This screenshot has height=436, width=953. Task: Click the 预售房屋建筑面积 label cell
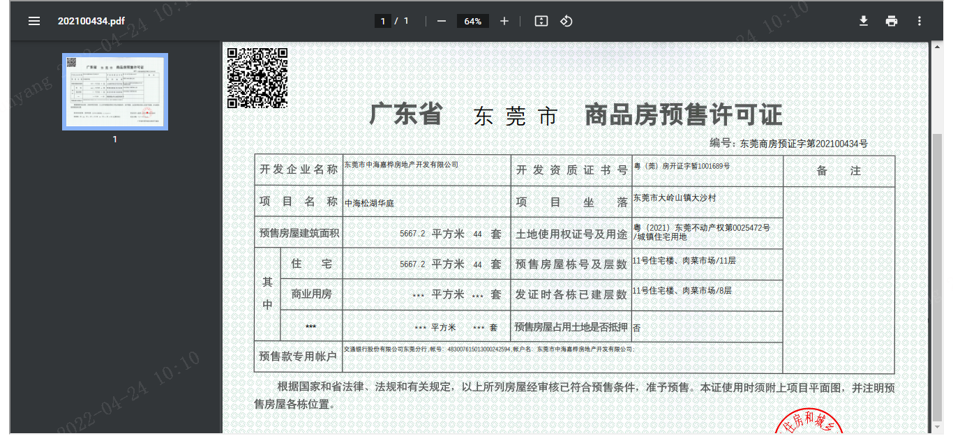[299, 233]
